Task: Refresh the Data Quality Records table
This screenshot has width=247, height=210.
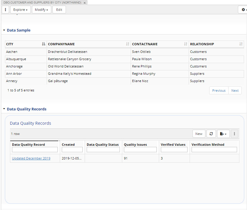Action: click(x=211, y=133)
